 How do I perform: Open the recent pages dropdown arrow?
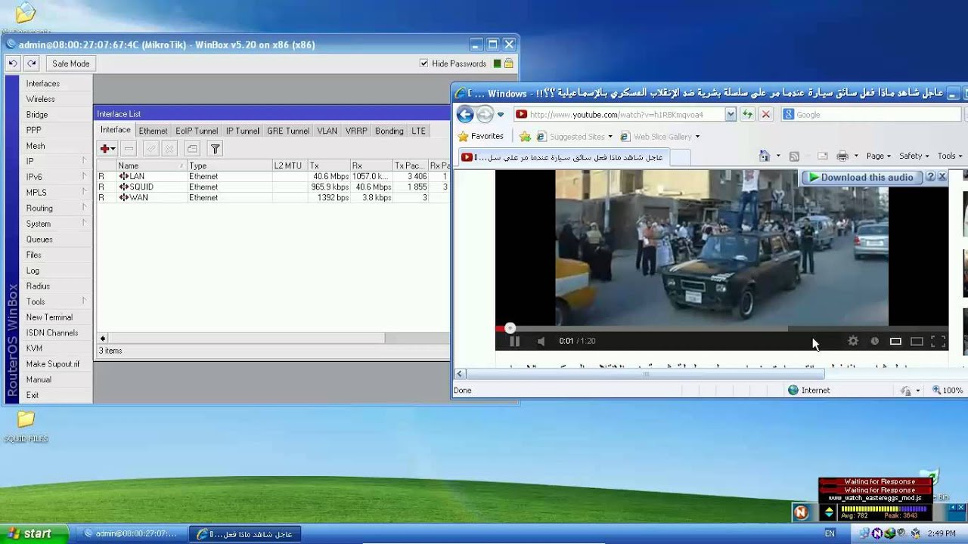tap(501, 115)
